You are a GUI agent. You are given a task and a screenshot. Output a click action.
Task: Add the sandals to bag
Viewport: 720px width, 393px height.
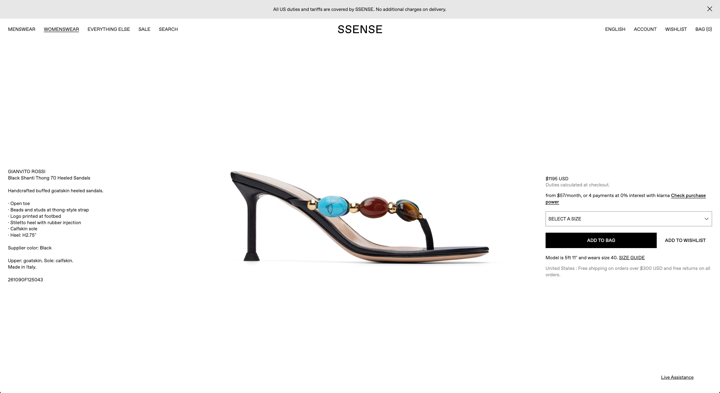[601, 240]
